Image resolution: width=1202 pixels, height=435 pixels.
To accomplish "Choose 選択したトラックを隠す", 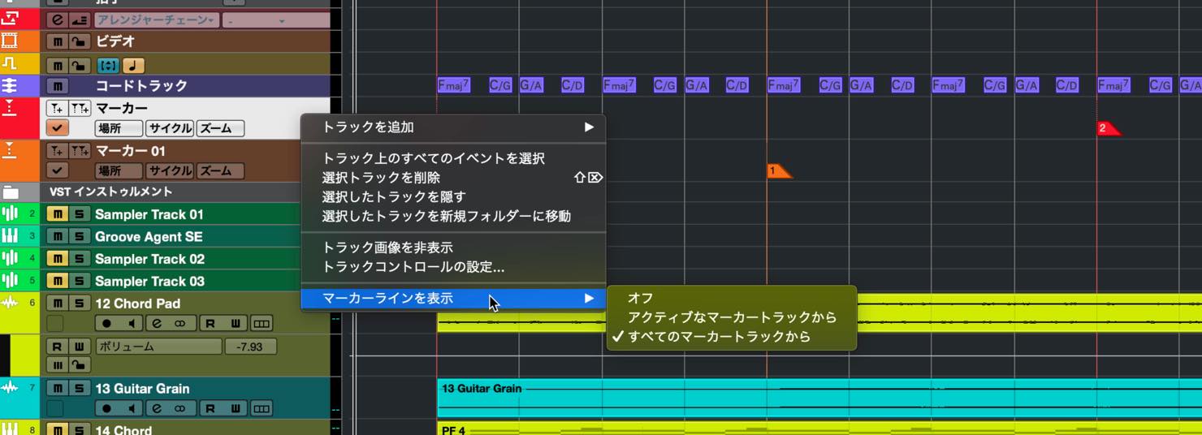I will point(453,197).
